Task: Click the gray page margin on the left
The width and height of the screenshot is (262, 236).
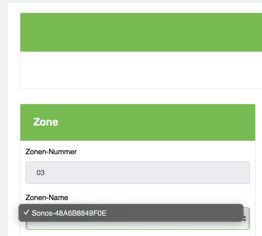Action: tap(3, 117)
